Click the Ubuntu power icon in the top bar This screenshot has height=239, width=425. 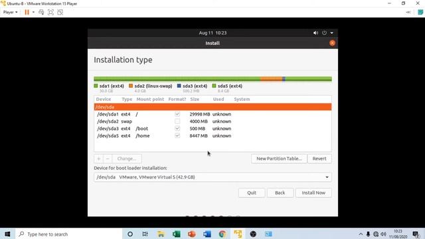[x=325, y=33]
